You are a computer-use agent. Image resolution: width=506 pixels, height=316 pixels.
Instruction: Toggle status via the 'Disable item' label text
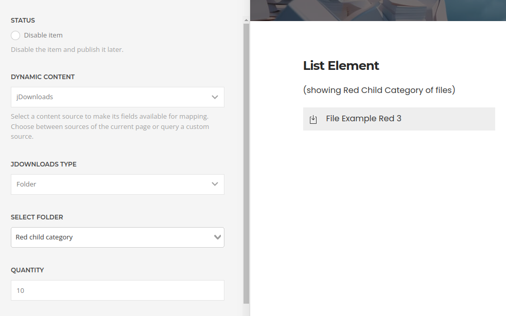coord(43,35)
